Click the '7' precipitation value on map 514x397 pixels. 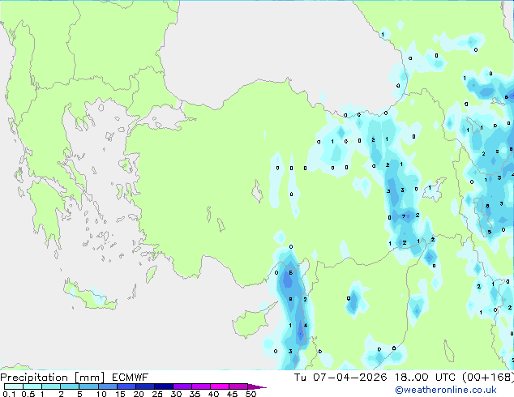tap(404, 216)
